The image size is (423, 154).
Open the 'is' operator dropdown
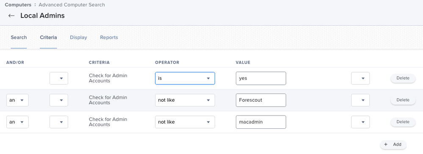(185, 78)
